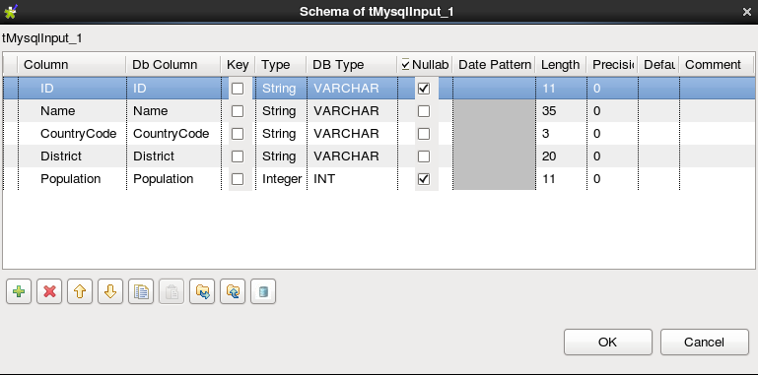Check the Nullable checkbox for District row
Image resolution: width=758 pixels, height=375 pixels.
point(424,156)
